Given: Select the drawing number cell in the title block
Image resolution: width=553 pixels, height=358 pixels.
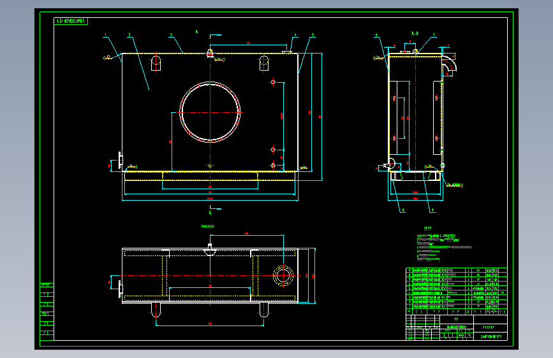Looking at the screenshot, I should point(490,336).
